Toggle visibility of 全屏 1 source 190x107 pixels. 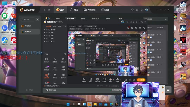pos(45,39)
